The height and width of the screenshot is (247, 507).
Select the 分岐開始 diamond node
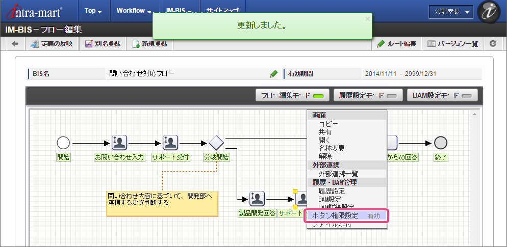tap(216, 143)
